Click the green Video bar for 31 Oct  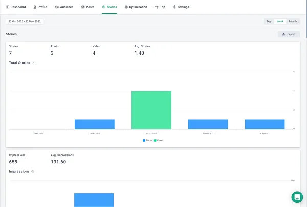(x=151, y=110)
